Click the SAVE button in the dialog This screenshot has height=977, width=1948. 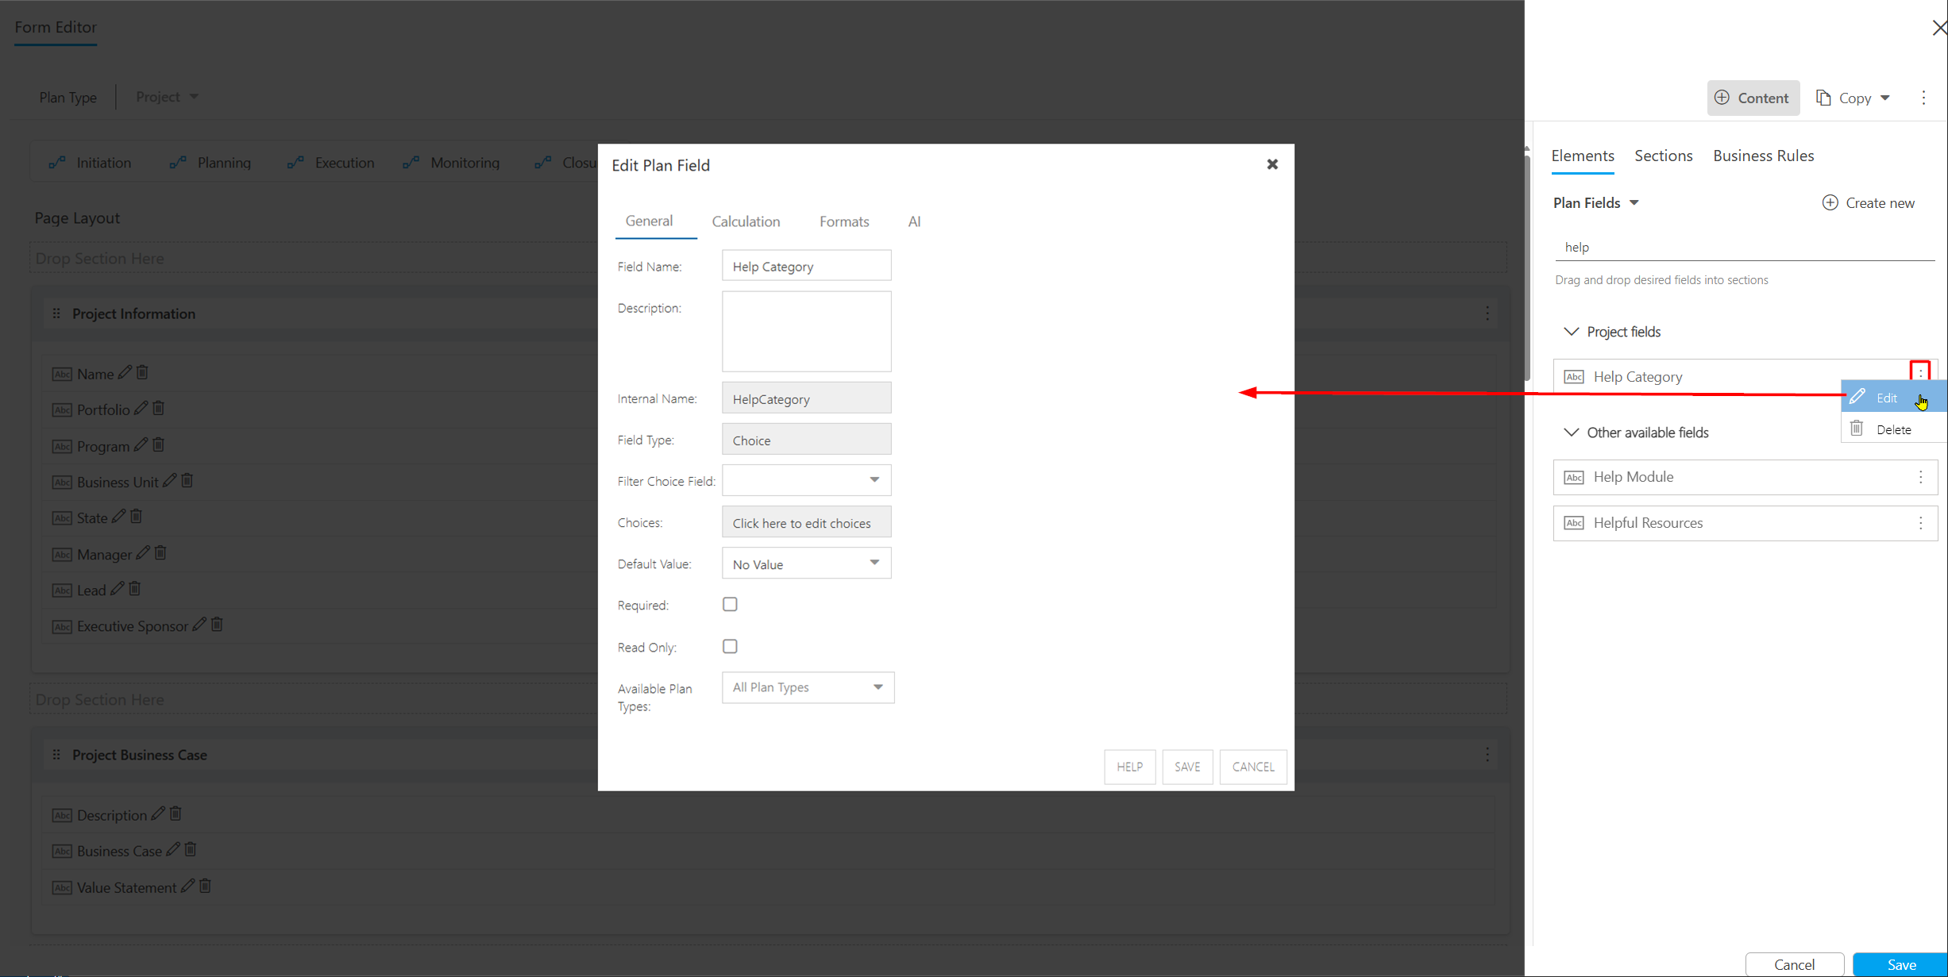tap(1187, 767)
